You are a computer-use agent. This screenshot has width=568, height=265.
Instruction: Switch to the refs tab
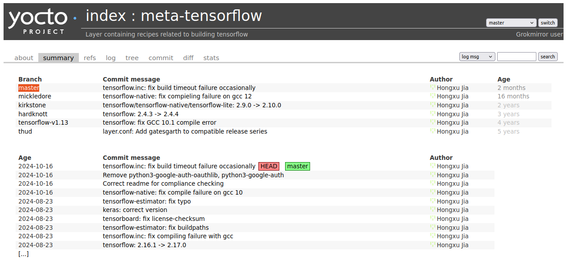point(90,57)
